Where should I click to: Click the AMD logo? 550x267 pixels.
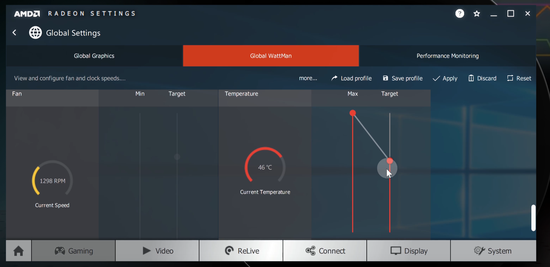tap(27, 14)
